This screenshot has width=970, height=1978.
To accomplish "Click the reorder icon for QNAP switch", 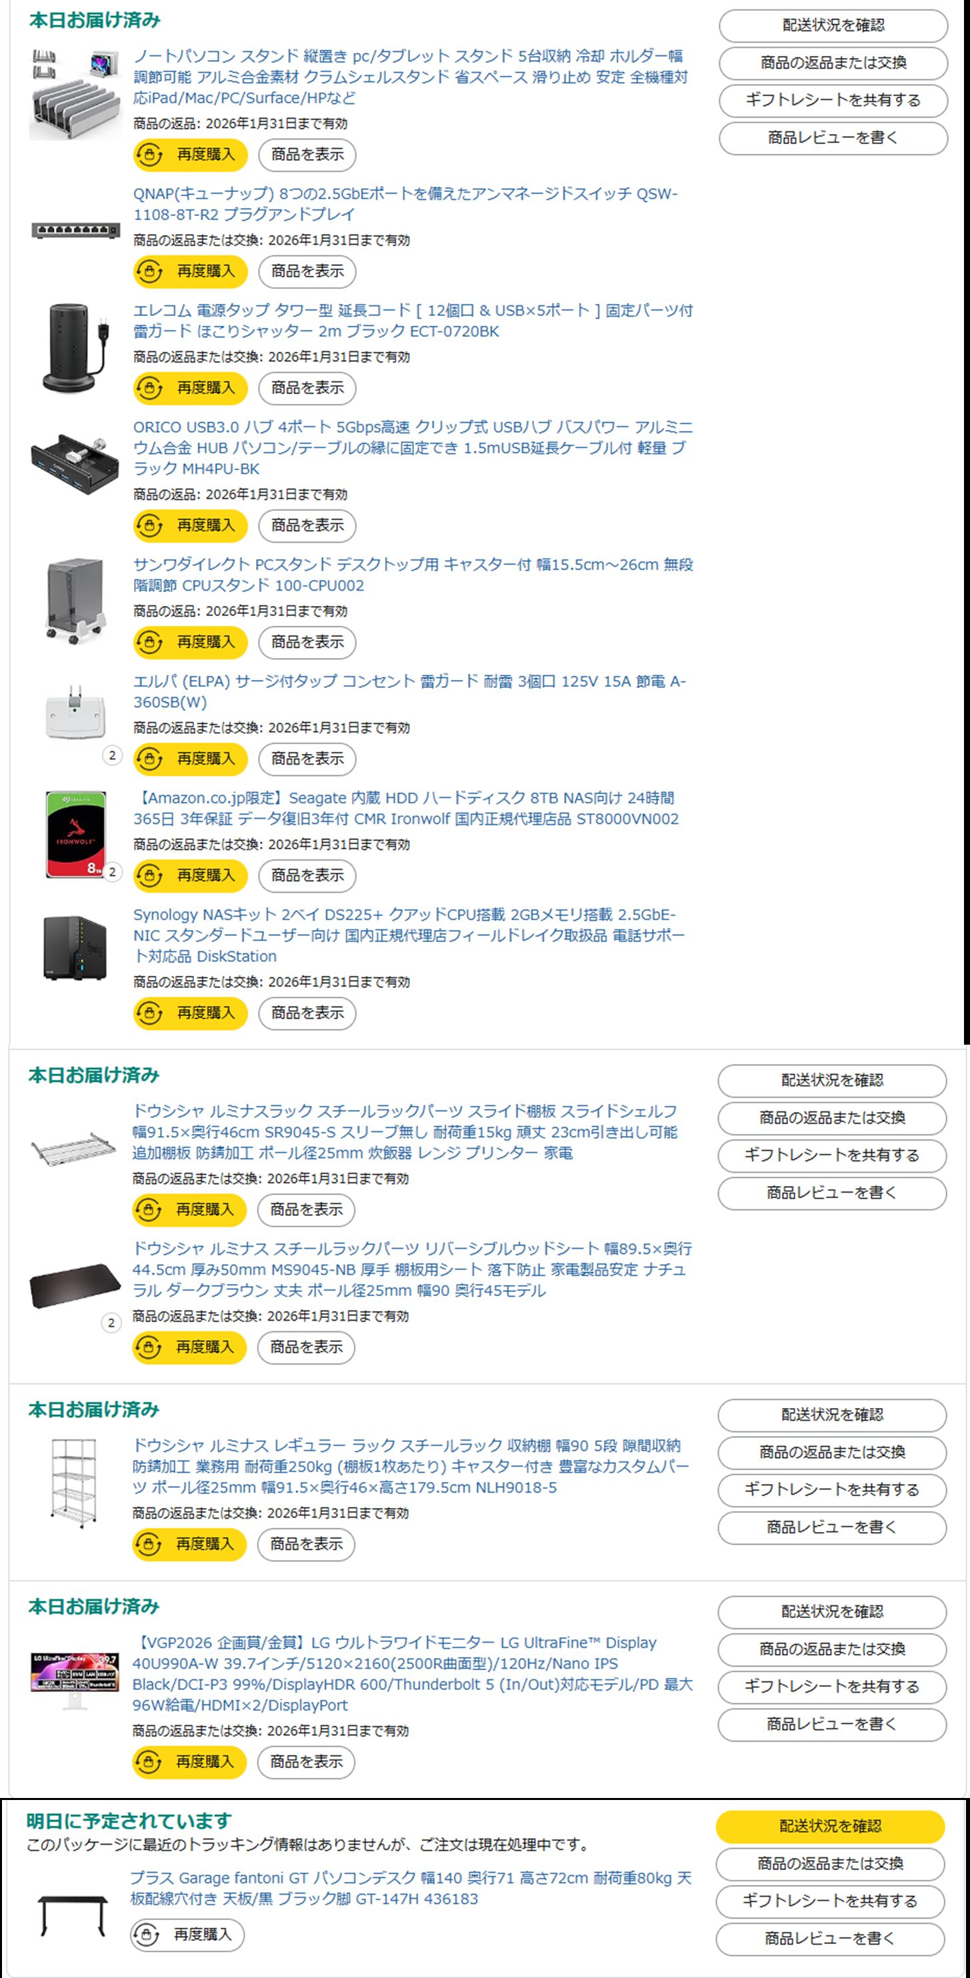I will [x=149, y=271].
